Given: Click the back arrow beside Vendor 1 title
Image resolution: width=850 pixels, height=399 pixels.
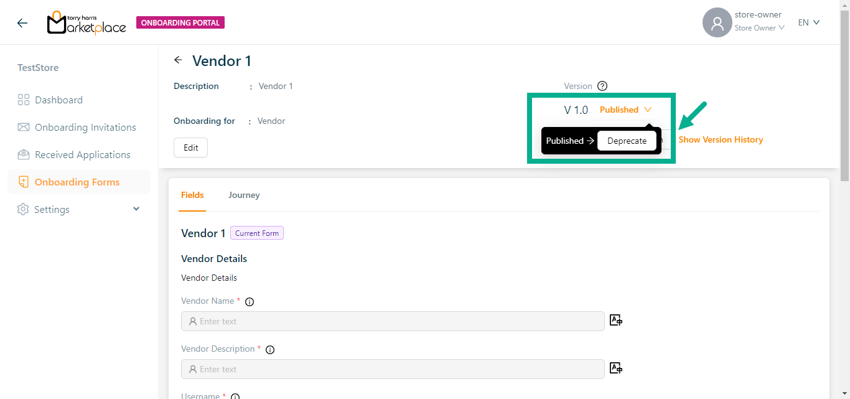Looking at the screenshot, I should (178, 60).
